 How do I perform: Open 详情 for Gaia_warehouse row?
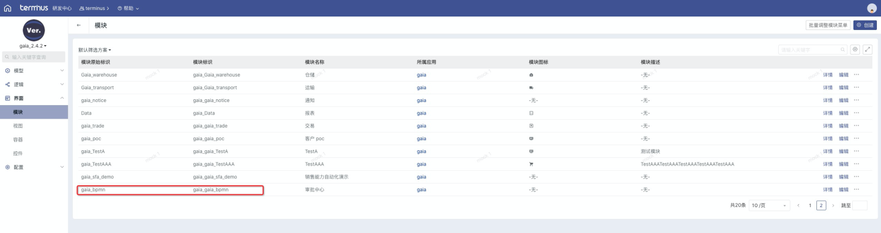(x=828, y=75)
